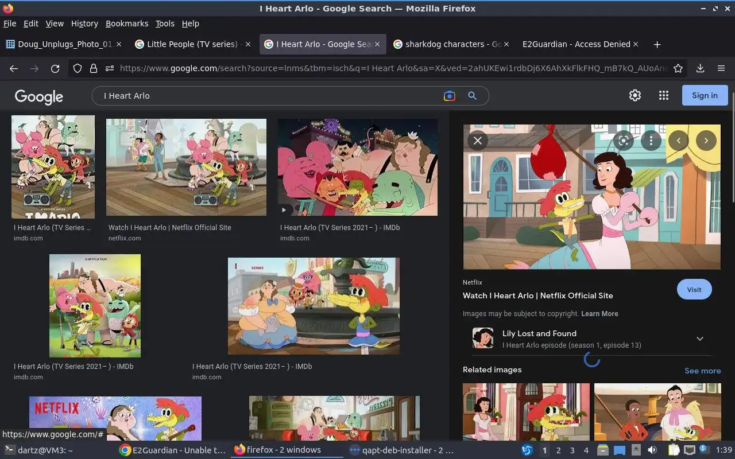Click the Visit button
Viewport: 735px width, 459px height.
pos(694,289)
